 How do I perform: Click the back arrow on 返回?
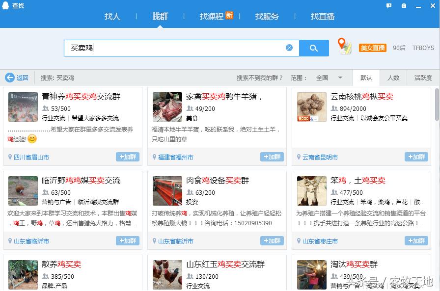[x=11, y=78]
